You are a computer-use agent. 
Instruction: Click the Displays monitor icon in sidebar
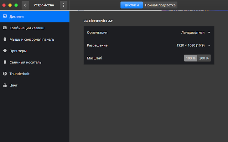pos(5,16)
